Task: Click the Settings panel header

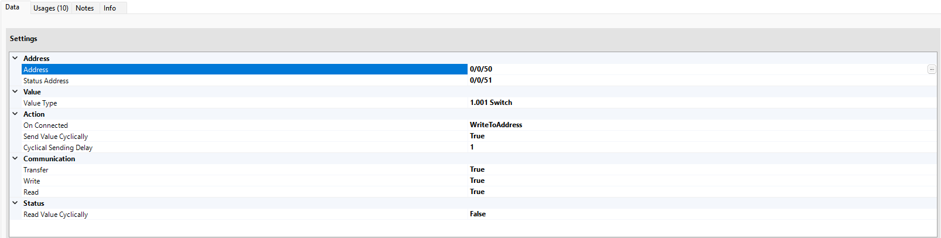Action: tap(23, 39)
